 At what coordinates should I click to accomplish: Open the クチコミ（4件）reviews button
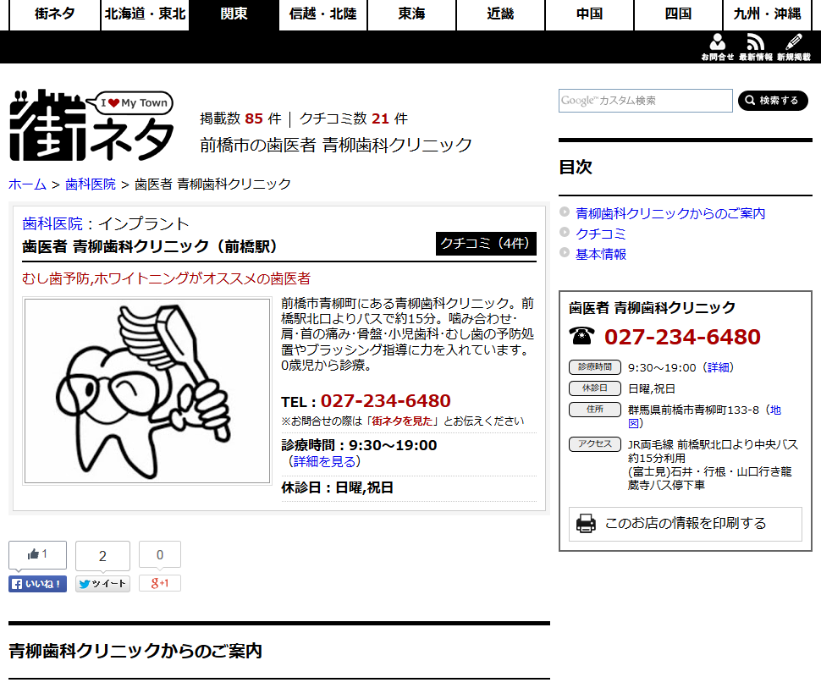tap(486, 244)
